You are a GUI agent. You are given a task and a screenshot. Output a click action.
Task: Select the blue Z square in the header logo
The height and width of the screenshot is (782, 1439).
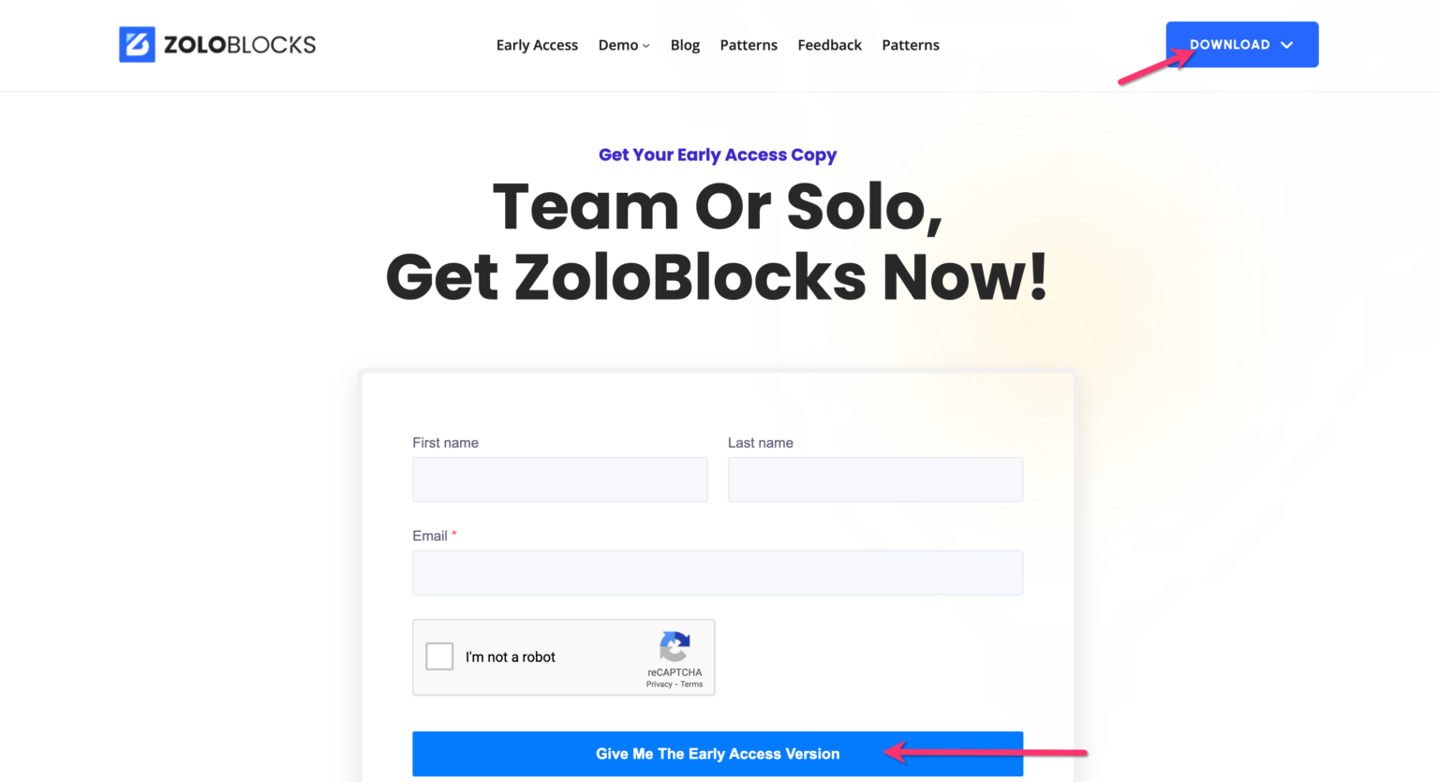[137, 44]
